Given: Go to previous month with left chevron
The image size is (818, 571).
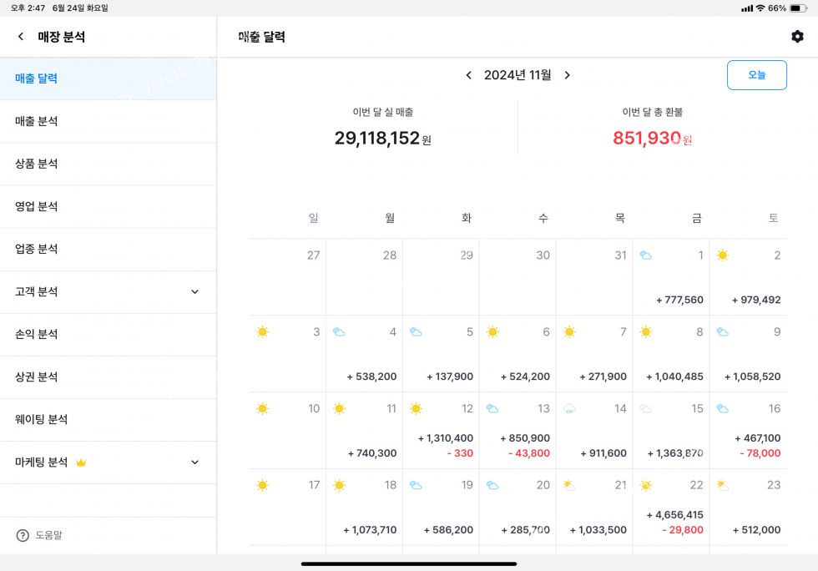Looking at the screenshot, I should (x=468, y=75).
